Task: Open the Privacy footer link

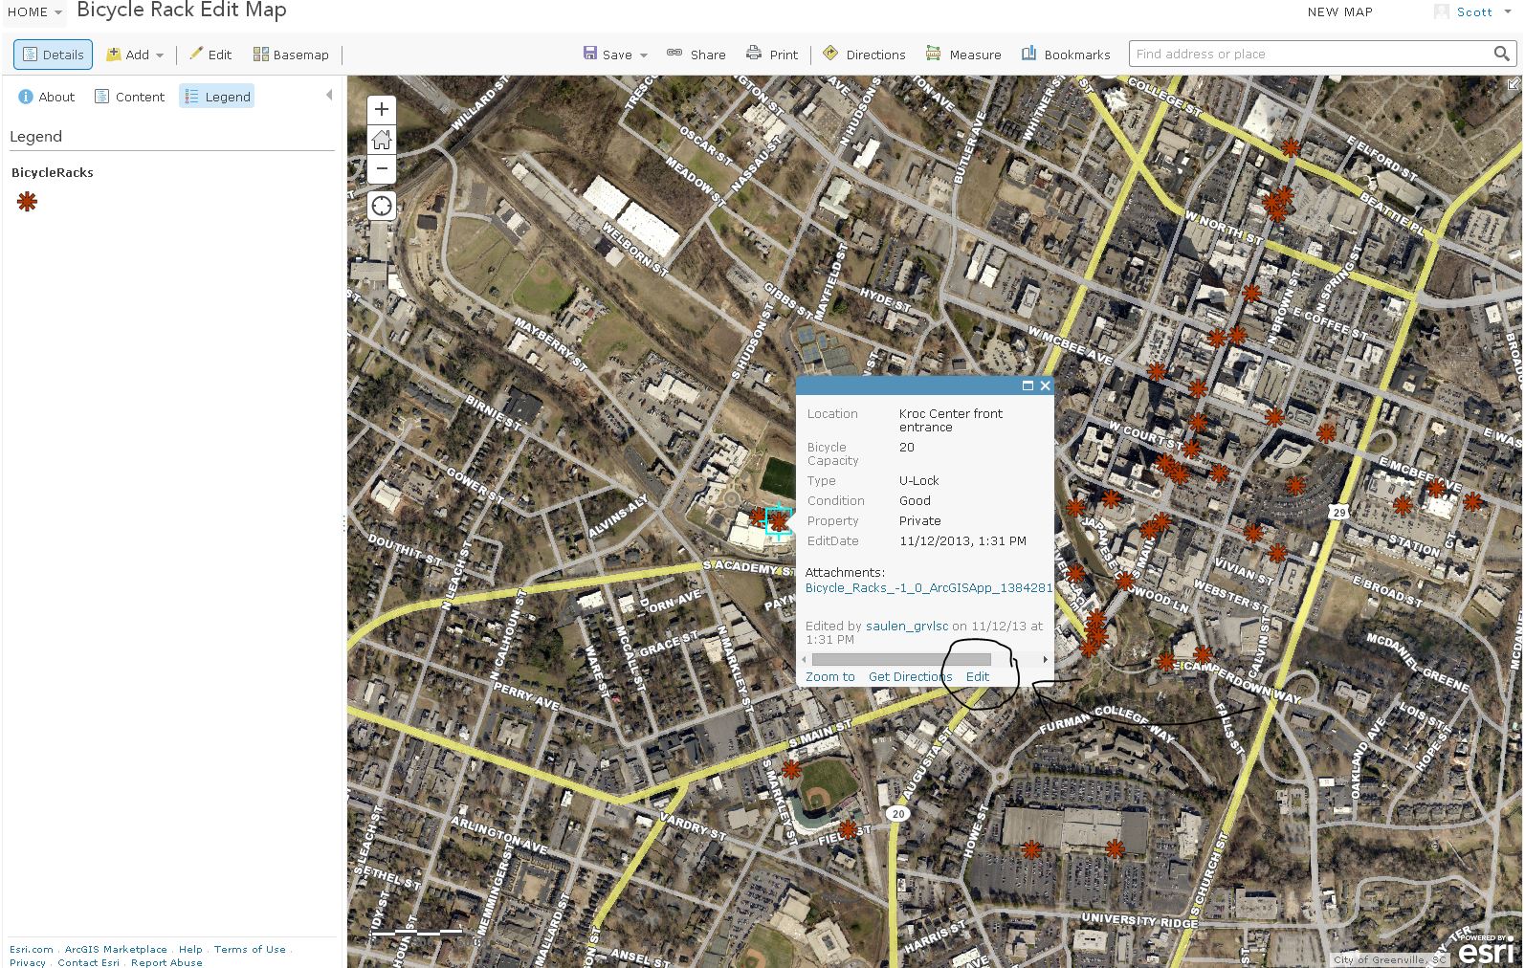Action: click(x=28, y=962)
